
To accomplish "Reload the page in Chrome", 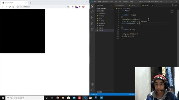I will pyautogui.click(x=10, y=7).
